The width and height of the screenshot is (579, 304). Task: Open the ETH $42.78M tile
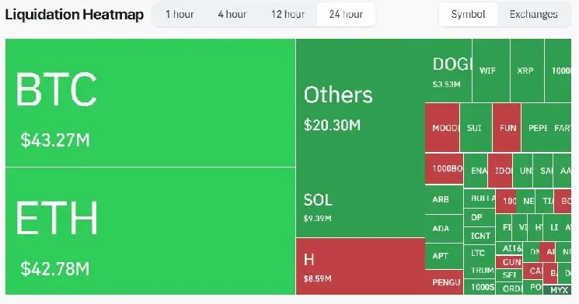(150, 231)
